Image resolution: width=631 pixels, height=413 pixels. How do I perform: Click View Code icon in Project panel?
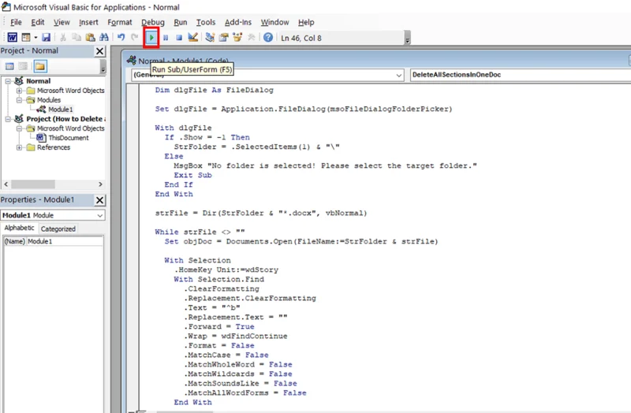[x=9, y=66]
